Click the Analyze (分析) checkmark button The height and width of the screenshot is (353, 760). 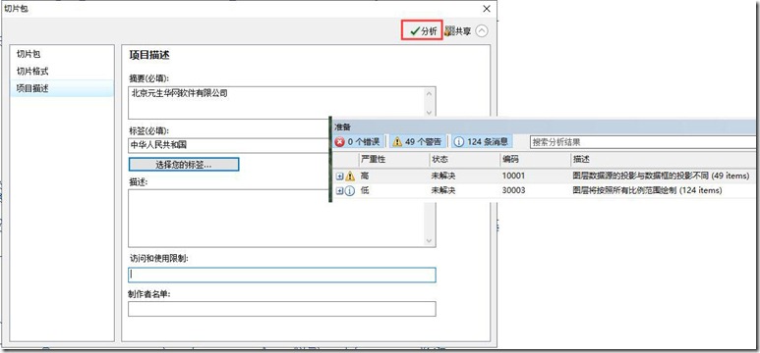[422, 31]
